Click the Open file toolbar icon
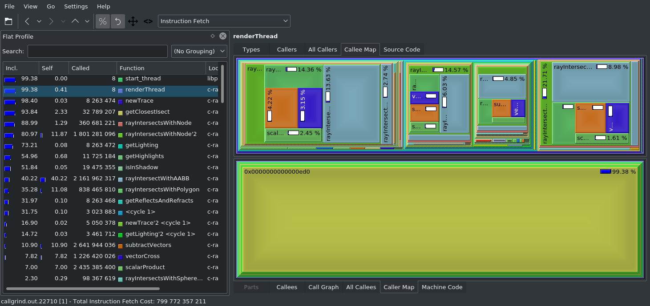The image size is (650, 306). (8, 21)
